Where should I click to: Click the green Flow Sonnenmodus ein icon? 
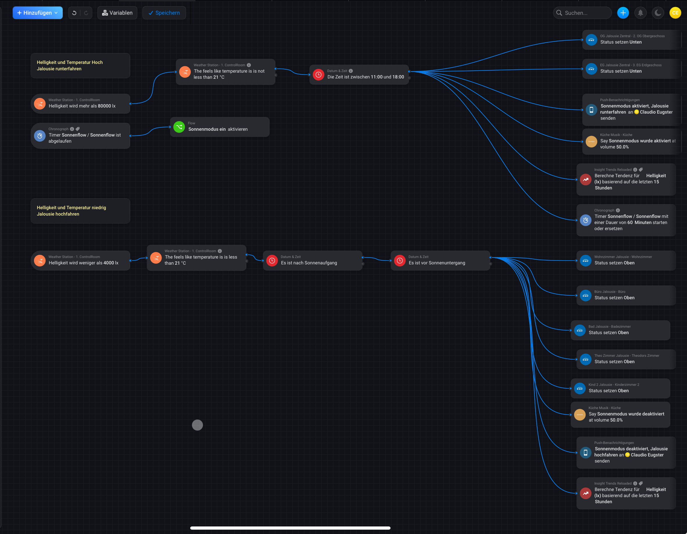click(x=179, y=127)
